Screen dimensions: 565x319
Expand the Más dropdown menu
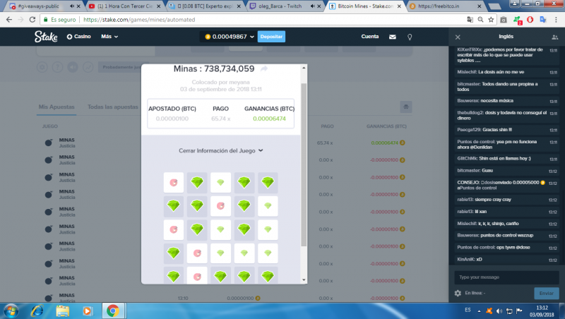109,37
